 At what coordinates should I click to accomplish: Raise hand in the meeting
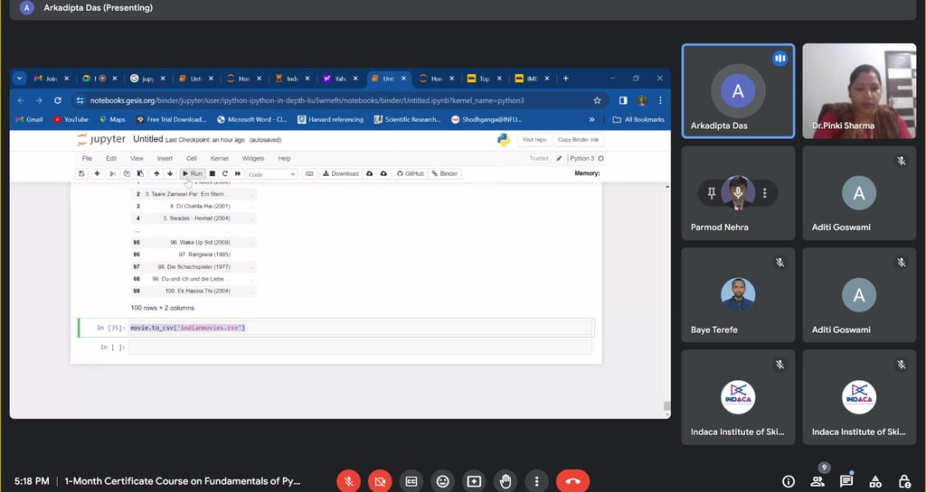(x=505, y=481)
